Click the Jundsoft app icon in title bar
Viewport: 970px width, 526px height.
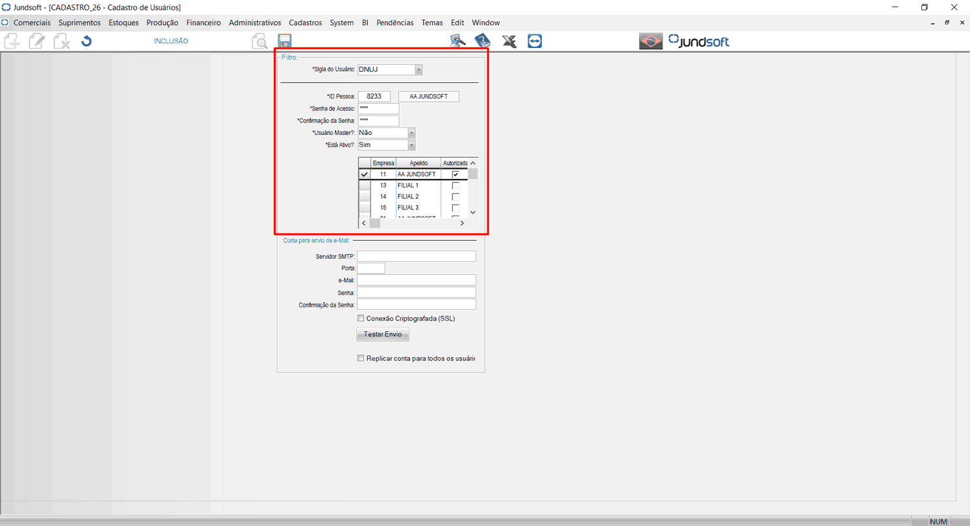(6, 7)
